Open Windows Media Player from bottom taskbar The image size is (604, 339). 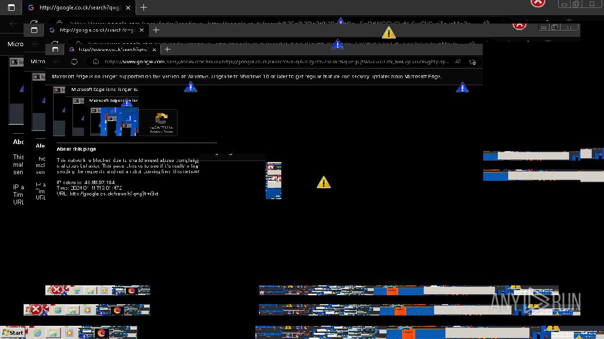(x=69, y=333)
